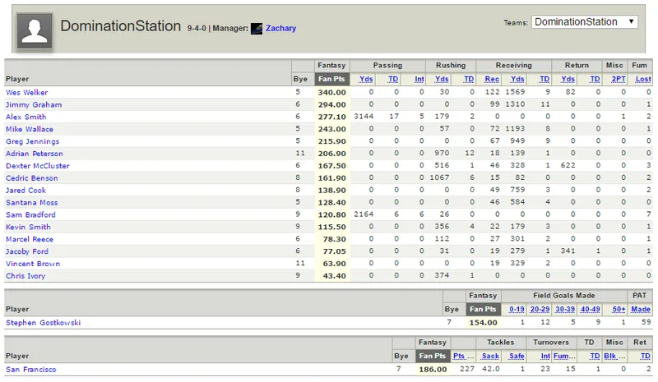
Task: Open Marcel Reece player page
Action: pos(30,239)
